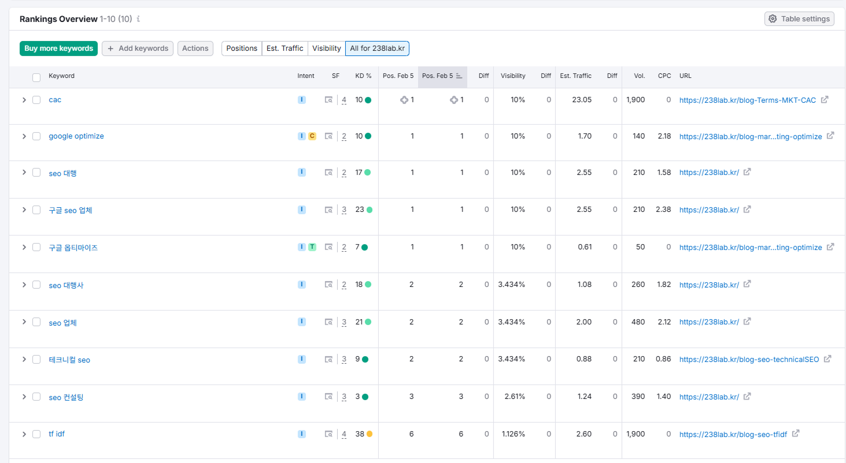Viewport: 846px width, 463px height.
Task: Click Buy more keywords button
Action: point(58,48)
